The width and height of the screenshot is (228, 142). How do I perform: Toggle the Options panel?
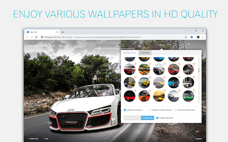tap(161, 45)
